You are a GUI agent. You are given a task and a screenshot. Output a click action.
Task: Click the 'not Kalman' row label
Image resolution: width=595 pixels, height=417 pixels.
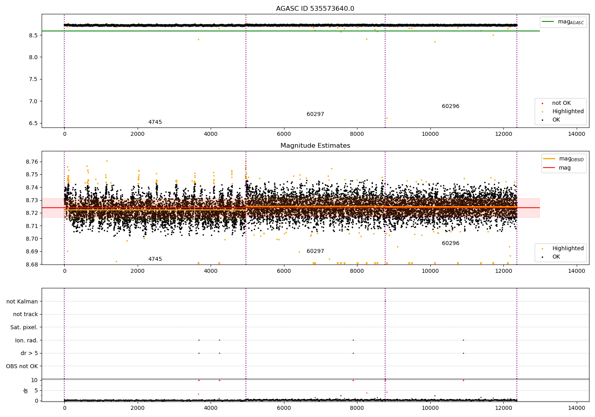point(22,301)
